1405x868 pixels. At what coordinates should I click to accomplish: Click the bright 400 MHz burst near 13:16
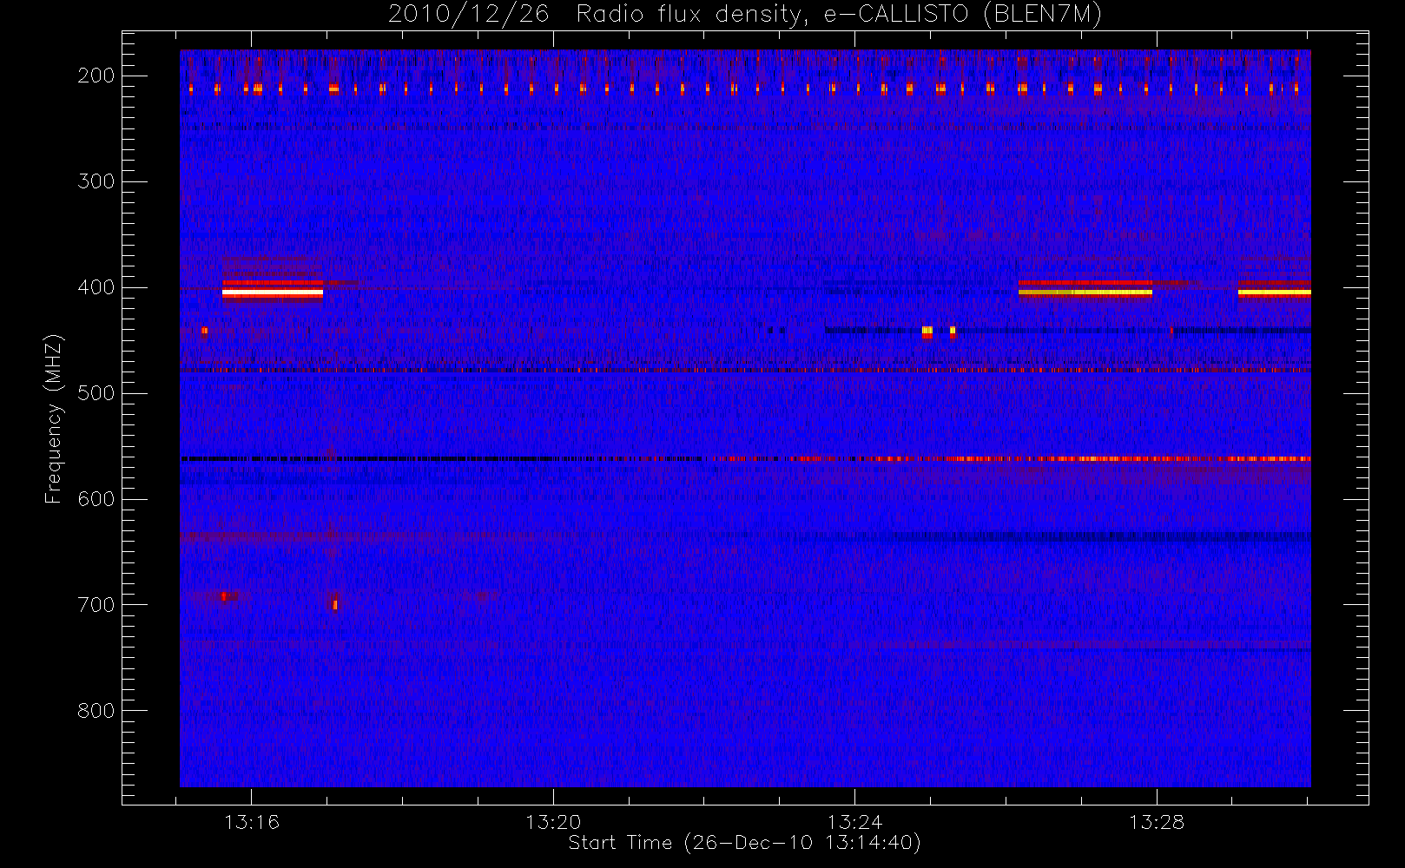[x=273, y=293]
